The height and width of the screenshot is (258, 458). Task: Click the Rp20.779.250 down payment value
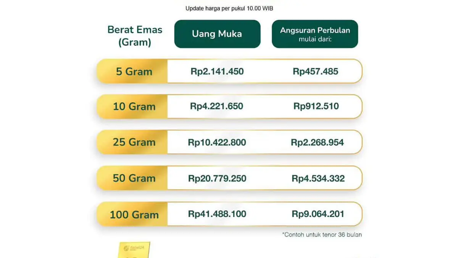[x=217, y=178]
